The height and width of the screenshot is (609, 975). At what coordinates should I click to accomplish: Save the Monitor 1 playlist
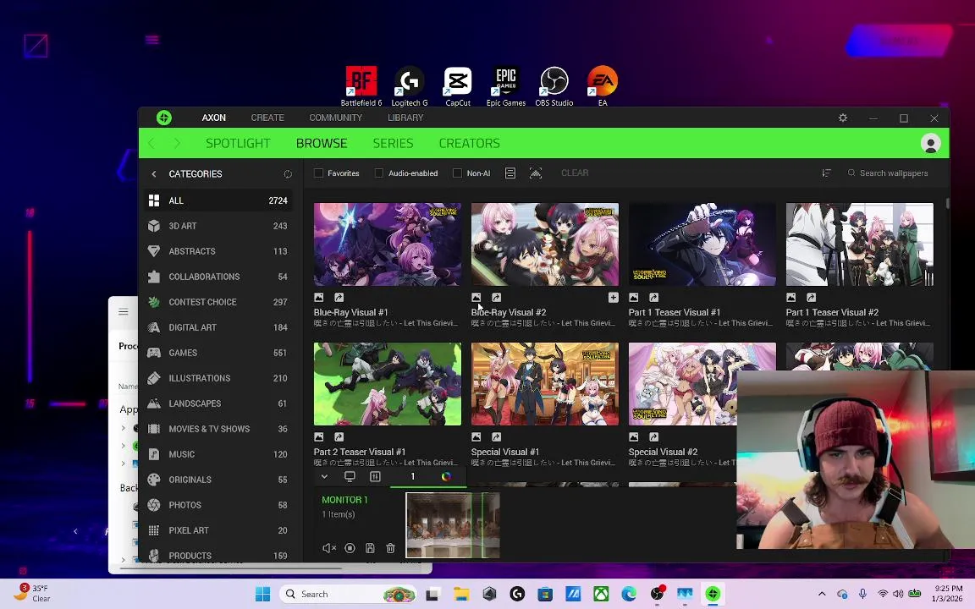point(370,548)
